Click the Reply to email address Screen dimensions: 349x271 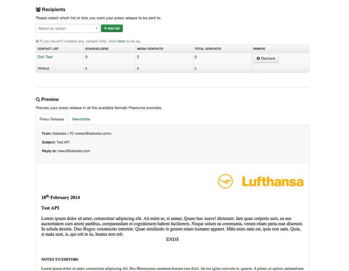click(74, 151)
